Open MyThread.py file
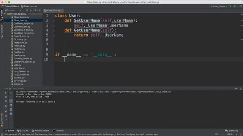Screen dimensions: 243x136 point(19,81)
